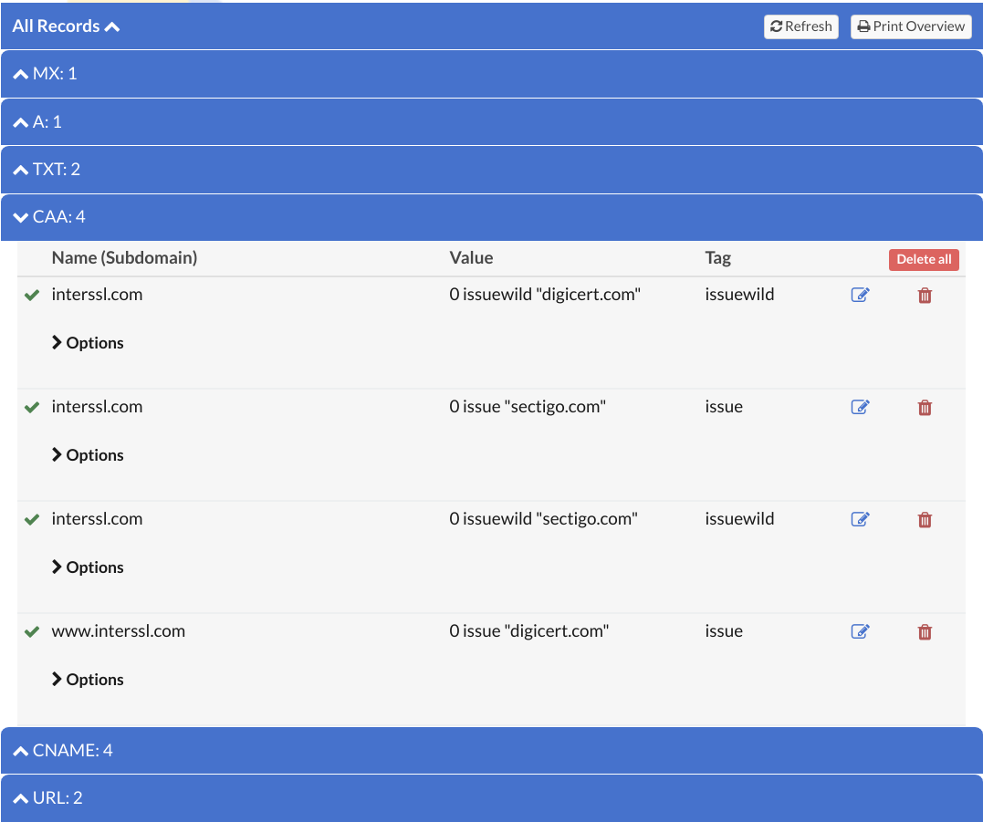Click the issuewild tag in the sectigo.com row

tap(739, 519)
